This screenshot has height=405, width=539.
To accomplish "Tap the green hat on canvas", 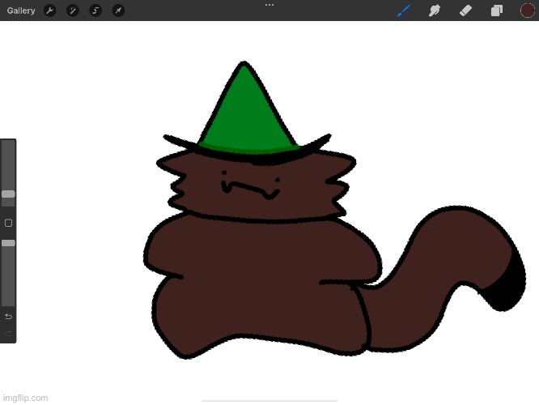I will tap(243, 113).
